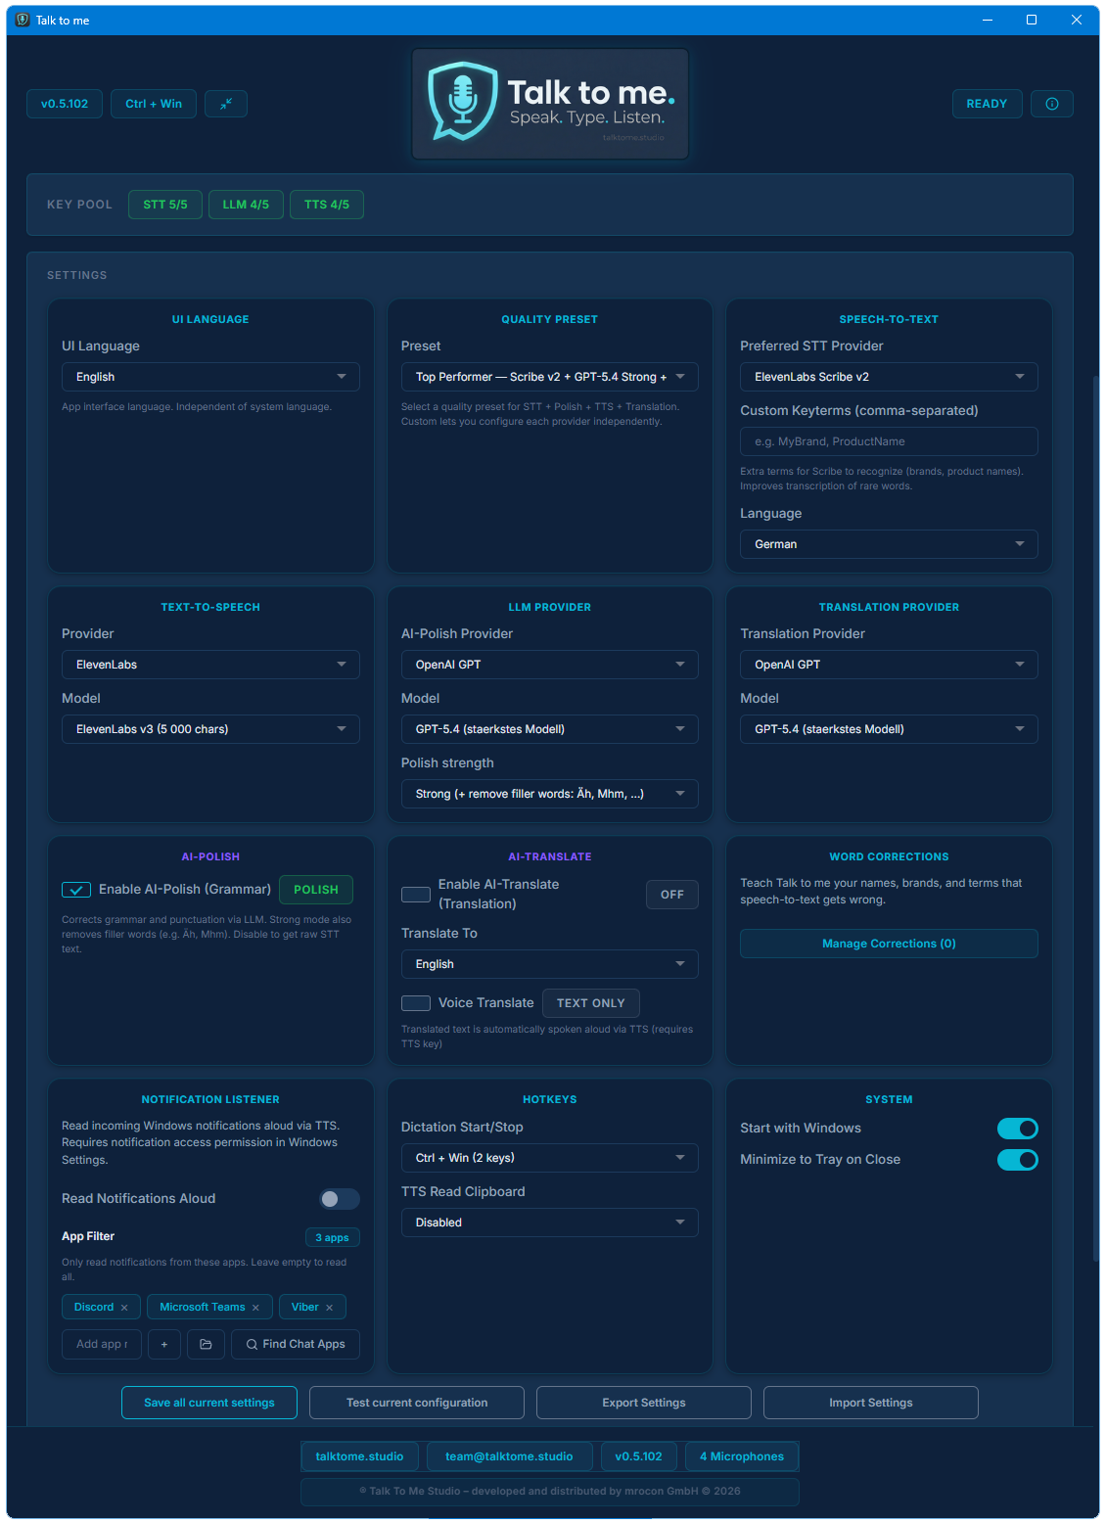Viewport: 1106px width, 1523px height.
Task: Open Text-to-Speech Provider dropdown
Action: [210, 665]
